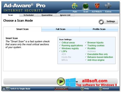The width and height of the screenshot is (121, 92).
Task: Click the Ad-Watch navigation label
Action: 97,12
